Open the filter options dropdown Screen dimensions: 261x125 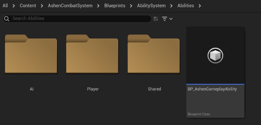pyautogui.click(x=167, y=19)
